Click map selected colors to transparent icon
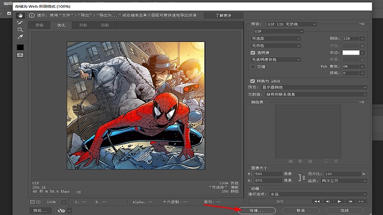383x215 pixels. pyautogui.click(x=291, y=161)
